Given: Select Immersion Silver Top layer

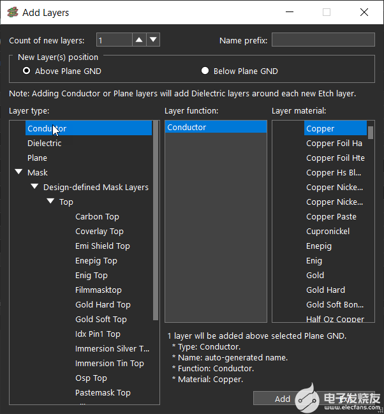Looking at the screenshot, I should 112,349.
